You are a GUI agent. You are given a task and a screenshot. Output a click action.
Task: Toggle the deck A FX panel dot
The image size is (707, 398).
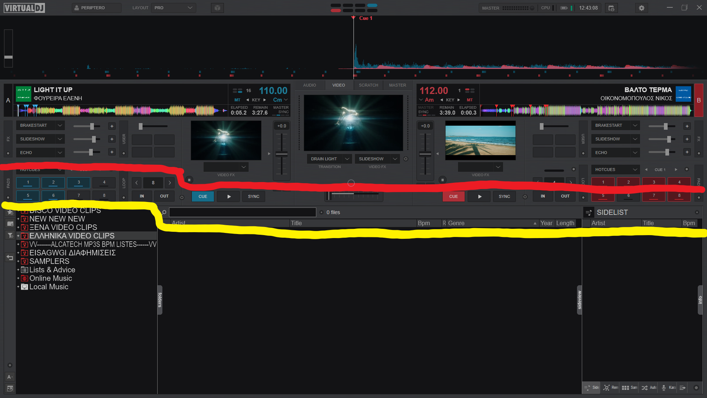coord(8,153)
